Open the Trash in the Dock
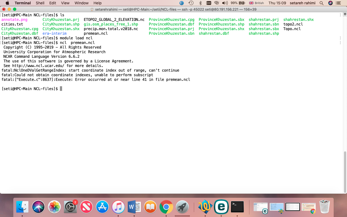347x217 pixels. (324, 207)
